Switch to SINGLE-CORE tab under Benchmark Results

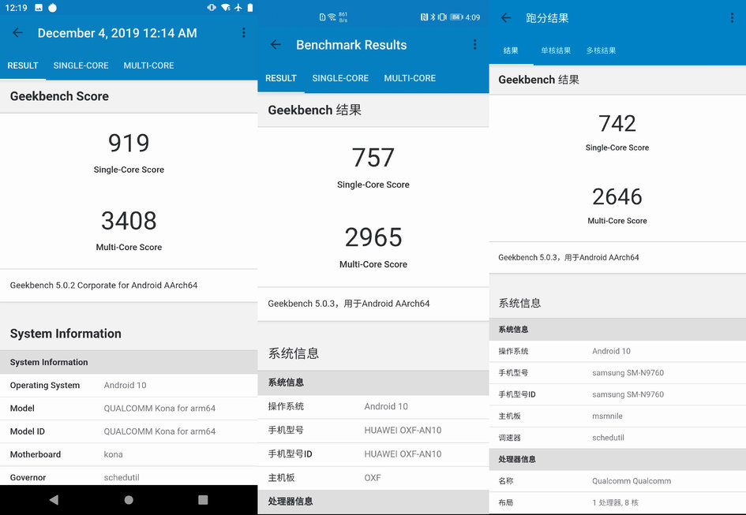(x=341, y=78)
